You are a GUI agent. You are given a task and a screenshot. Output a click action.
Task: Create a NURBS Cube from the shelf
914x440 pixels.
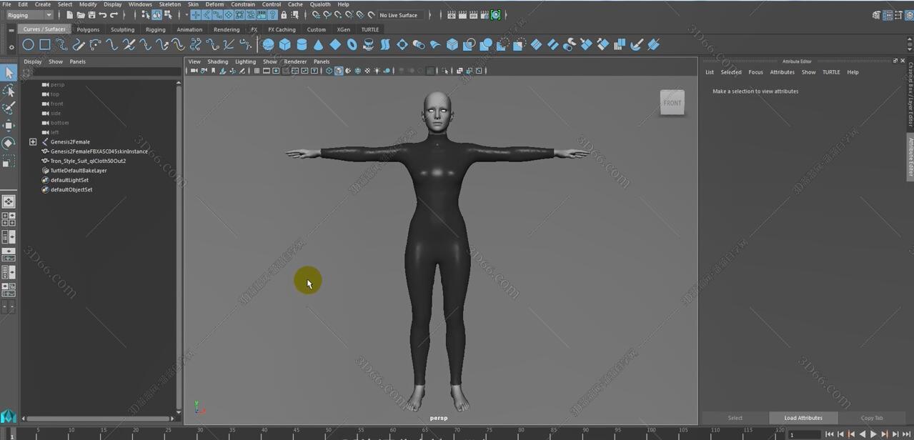coord(284,44)
